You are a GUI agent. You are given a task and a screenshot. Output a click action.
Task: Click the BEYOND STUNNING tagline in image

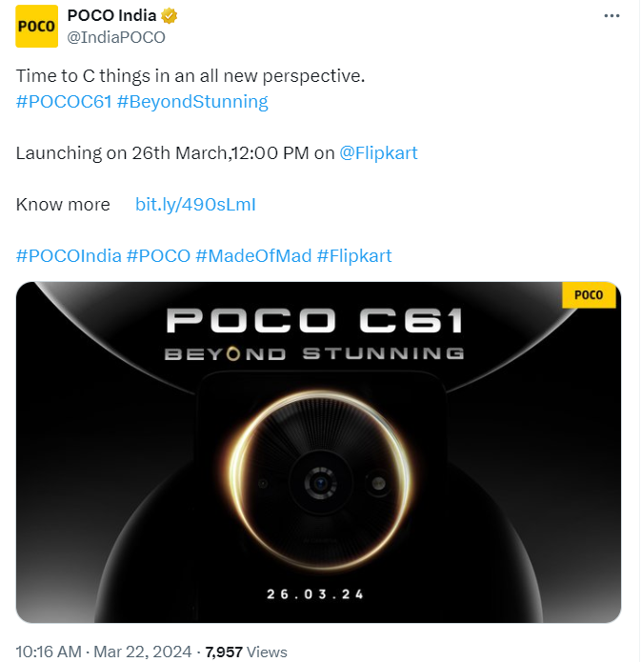coord(314,353)
